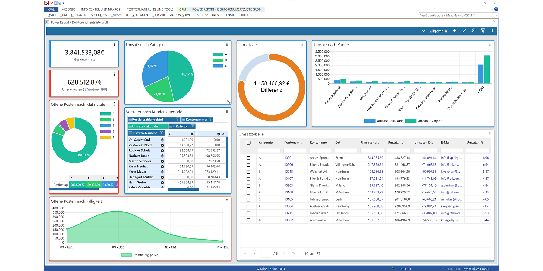Check the row checkbox for Weichert AG 10015
543x271 pixels.
pos(248,172)
